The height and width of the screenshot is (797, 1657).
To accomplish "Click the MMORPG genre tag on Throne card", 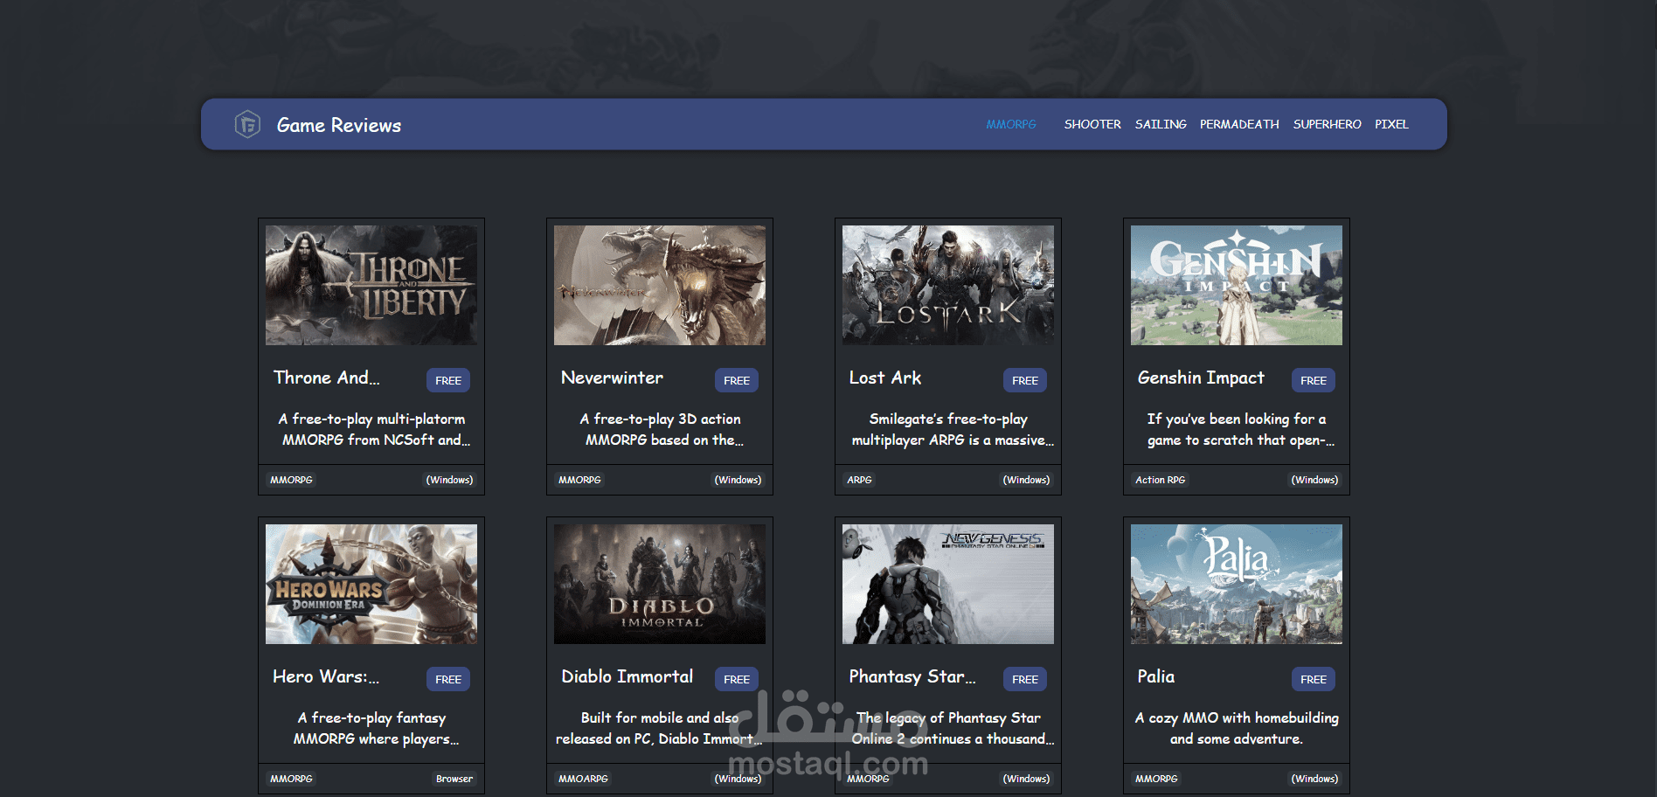I will pyautogui.click(x=291, y=480).
